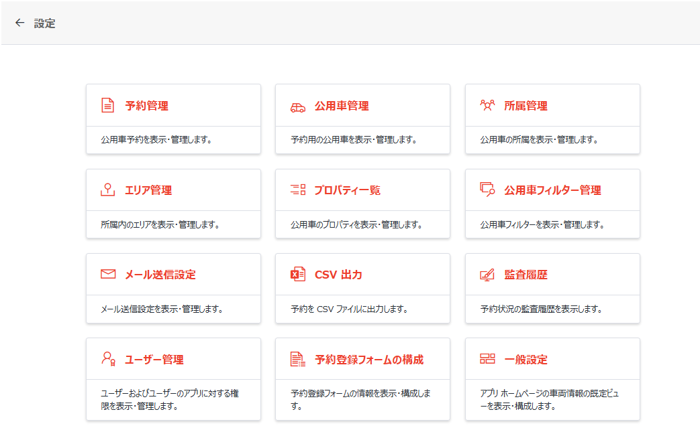Click description メール送信設定を表示・管理します。
The width and height of the screenshot is (700, 432).
[162, 309]
